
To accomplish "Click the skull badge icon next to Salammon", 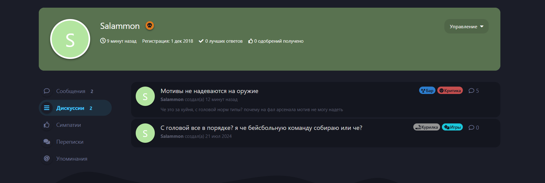I will [150, 25].
